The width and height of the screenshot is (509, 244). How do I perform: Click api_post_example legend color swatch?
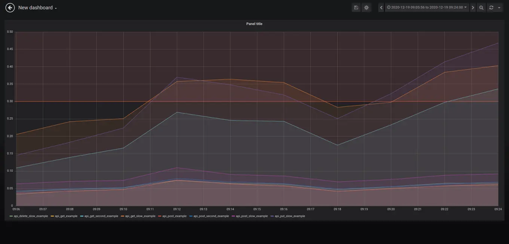coord(159,216)
